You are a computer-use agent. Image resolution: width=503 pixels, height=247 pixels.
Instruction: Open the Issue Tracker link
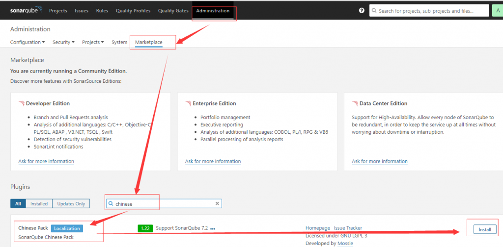[348, 228]
